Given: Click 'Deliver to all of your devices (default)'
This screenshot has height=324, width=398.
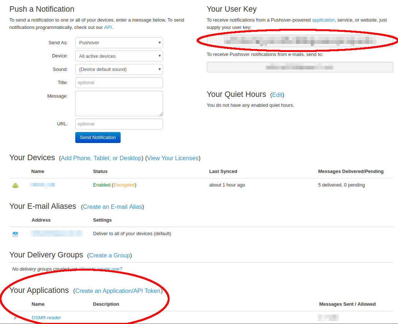Looking at the screenshot, I should pyautogui.click(x=132, y=234).
